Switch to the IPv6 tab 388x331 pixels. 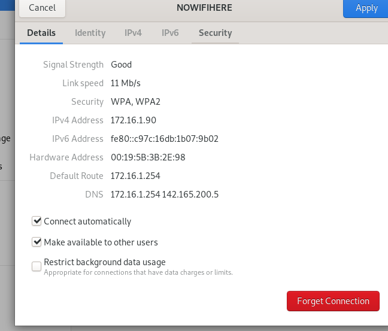(170, 33)
